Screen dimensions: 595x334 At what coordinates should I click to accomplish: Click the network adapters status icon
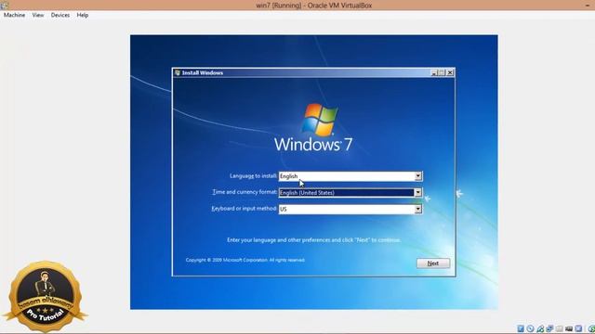tap(549, 328)
